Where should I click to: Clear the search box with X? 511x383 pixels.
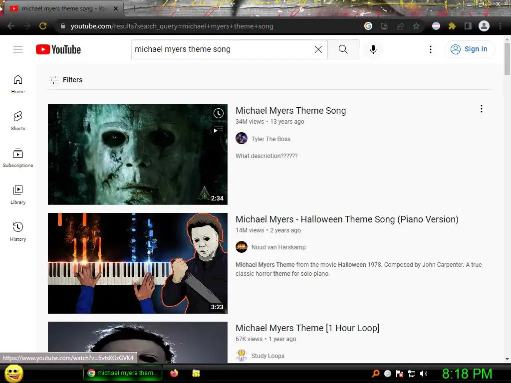tap(318, 49)
